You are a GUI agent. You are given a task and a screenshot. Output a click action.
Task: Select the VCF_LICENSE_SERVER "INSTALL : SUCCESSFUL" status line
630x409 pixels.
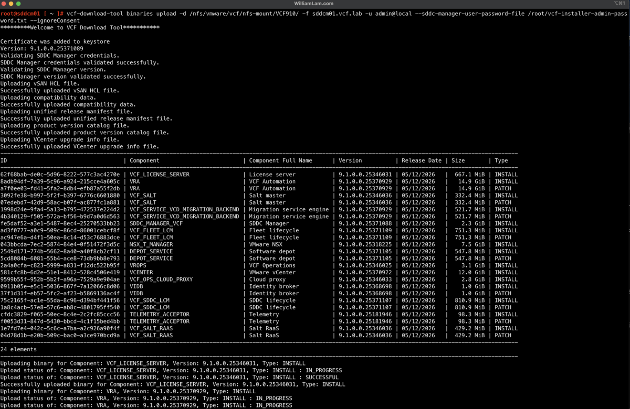tap(169, 377)
